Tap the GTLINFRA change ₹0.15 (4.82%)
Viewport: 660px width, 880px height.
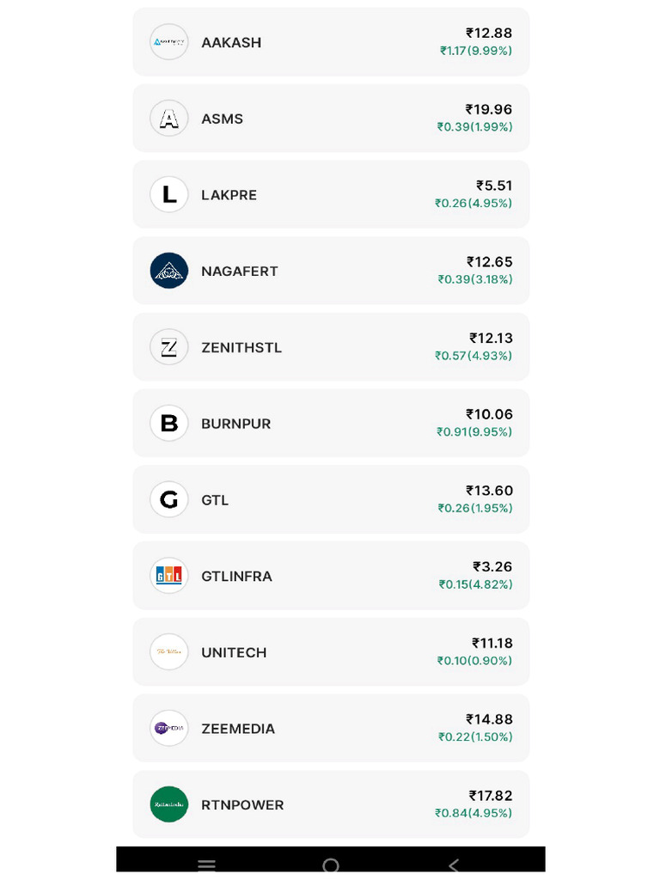click(x=475, y=584)
